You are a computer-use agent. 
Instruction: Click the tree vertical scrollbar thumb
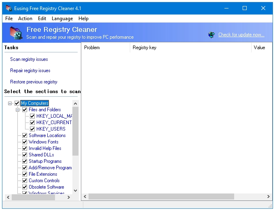coord(75,131)
